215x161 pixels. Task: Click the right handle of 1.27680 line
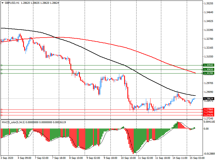[x=202, y=112]
